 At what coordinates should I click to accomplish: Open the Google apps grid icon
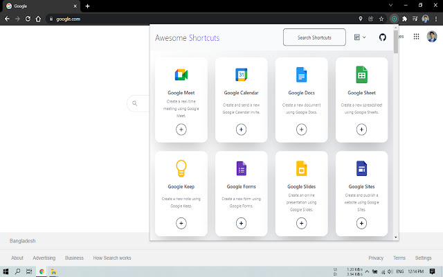pyautogui.click(x=416, y=37)
